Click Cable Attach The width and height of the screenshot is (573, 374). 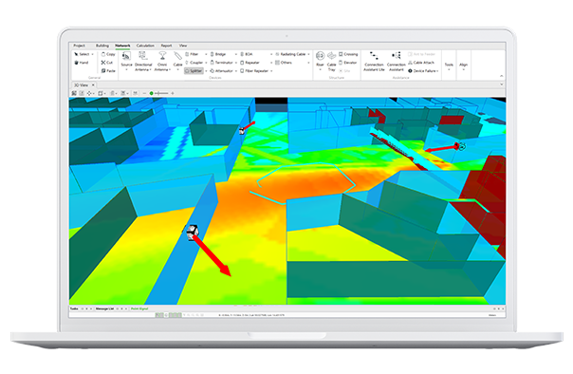421,63
